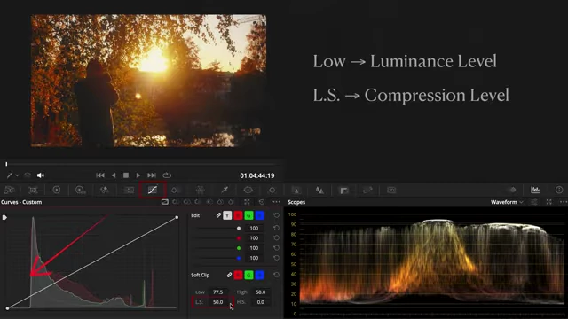Click the H.S. value field showing 0.0
Screen dimensions: 568x319
(260, 302)
